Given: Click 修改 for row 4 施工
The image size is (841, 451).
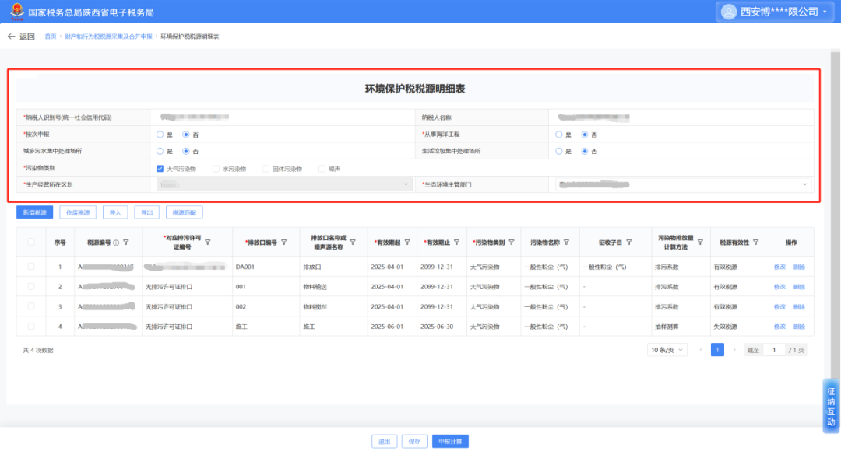Looking at the screenshot, I should (779, 327).
